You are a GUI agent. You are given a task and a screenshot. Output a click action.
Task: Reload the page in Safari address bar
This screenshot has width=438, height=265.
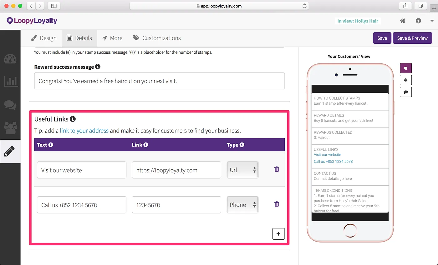[x=304, y=6]
